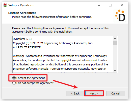Go to the previous step with Back

(75, 93)
